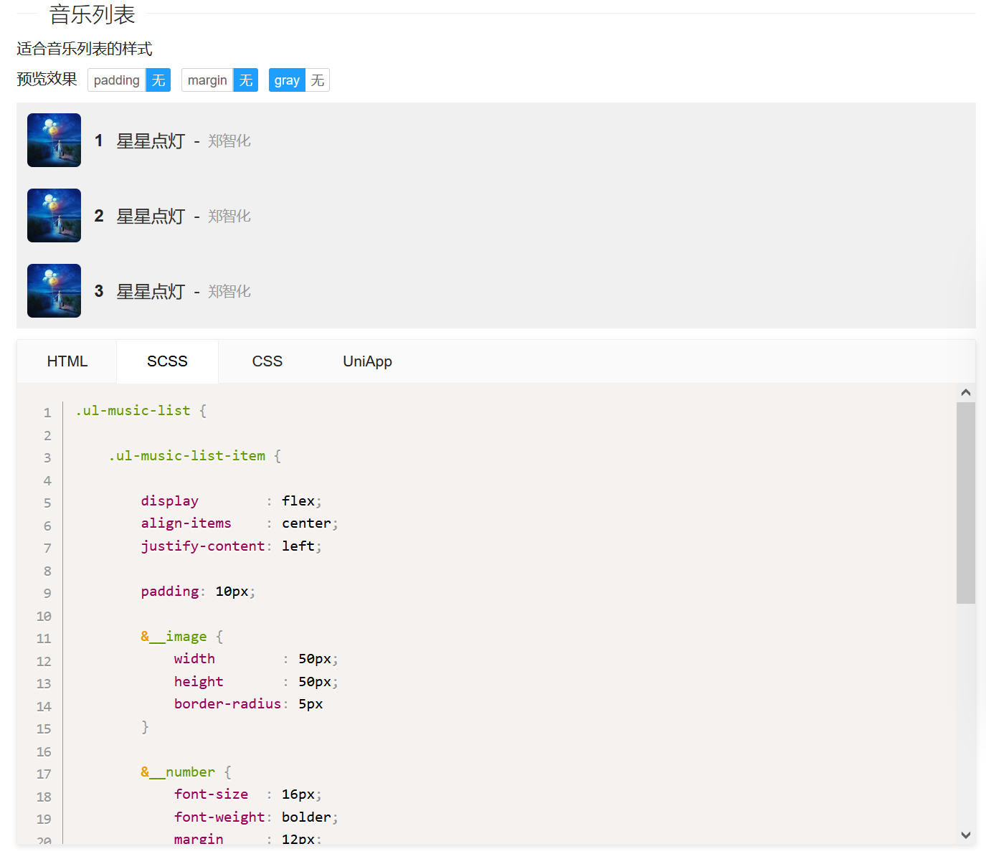Toggle the gray preview option
986x859 pixels.
(x=287, y=80)
